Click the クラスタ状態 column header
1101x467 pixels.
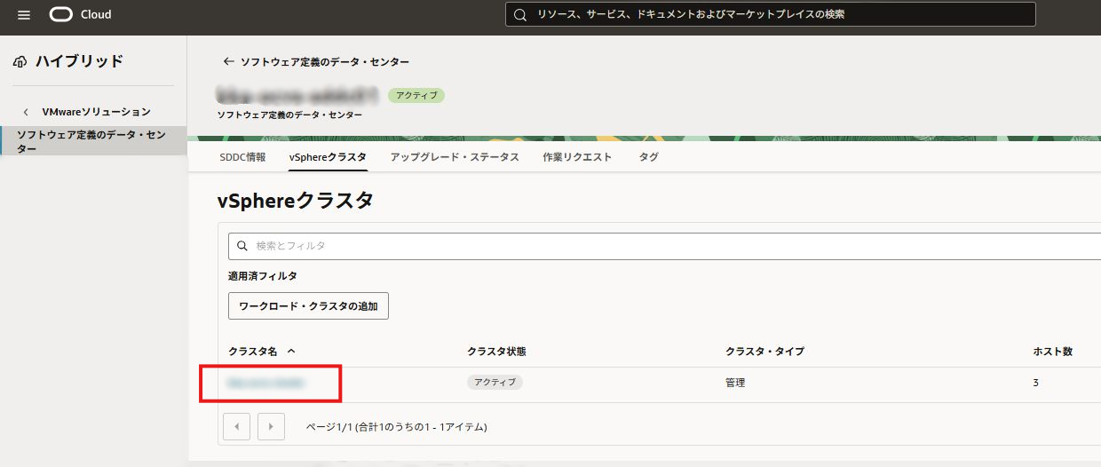pos(496,352)
